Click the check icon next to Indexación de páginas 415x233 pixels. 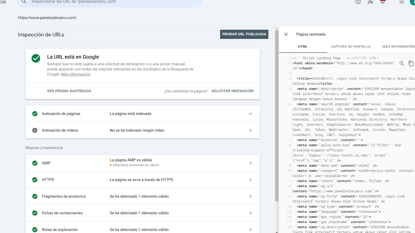click(35, 114)
